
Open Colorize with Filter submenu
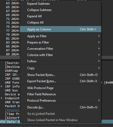60,55
